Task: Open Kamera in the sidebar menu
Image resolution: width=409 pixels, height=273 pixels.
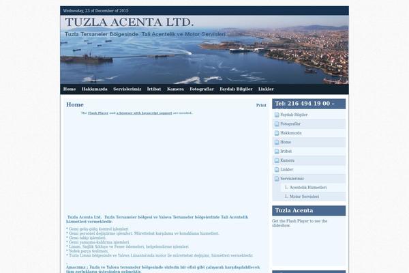Action: coord(287,160)
